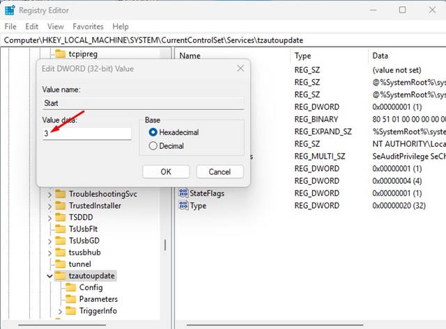The height and width of the screenshot is (329, 446).
Task: Select the TroubleshootingSvc folder icon
Action: click(x=60, y=193)
